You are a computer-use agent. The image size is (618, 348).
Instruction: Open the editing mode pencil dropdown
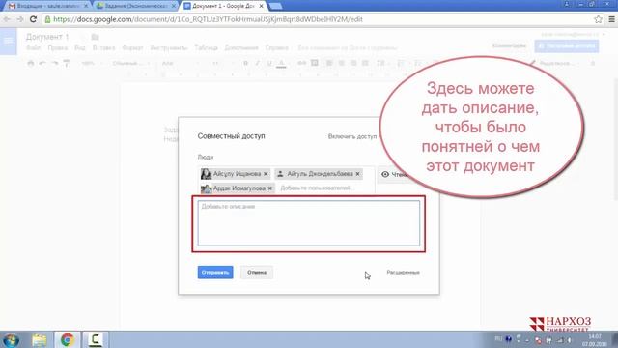tap(552, 63)
